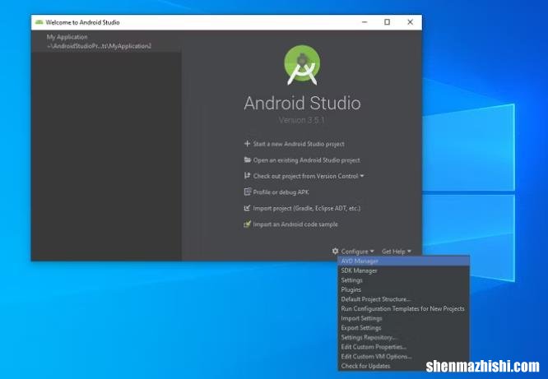Image resolution: width=548 pixels, height=379 pixels.
Task: Click the Android Studio title bar icon
Action: tap(39, 22)
